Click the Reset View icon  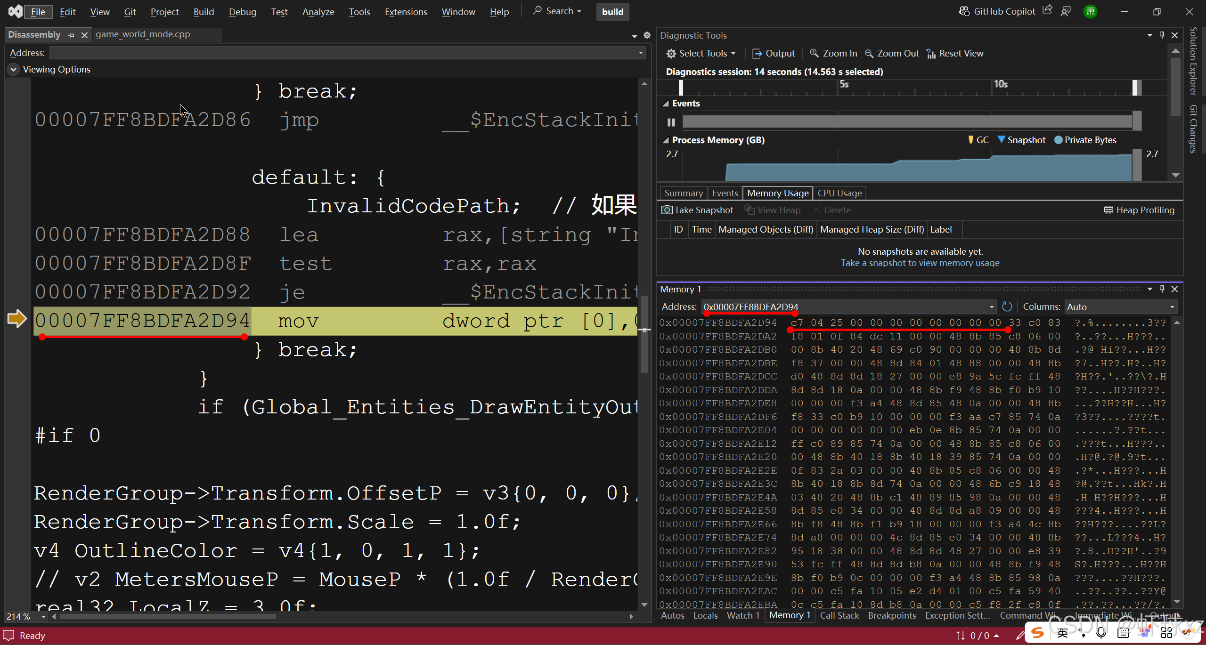(x=931, y=53)
